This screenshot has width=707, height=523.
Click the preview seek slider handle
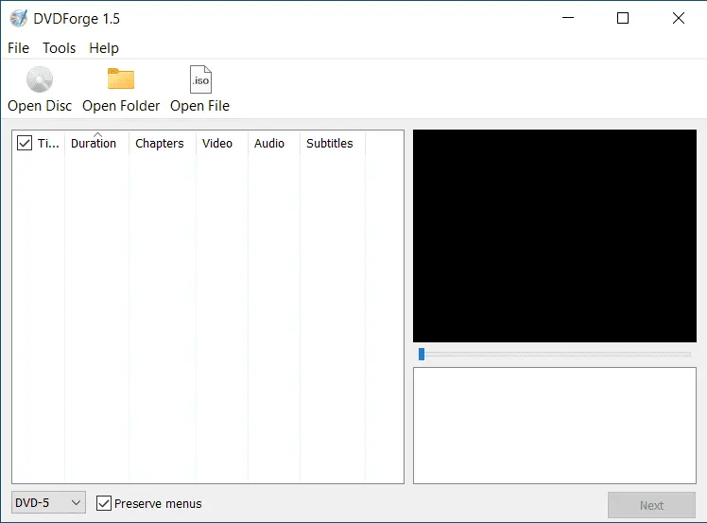point(422,354)
